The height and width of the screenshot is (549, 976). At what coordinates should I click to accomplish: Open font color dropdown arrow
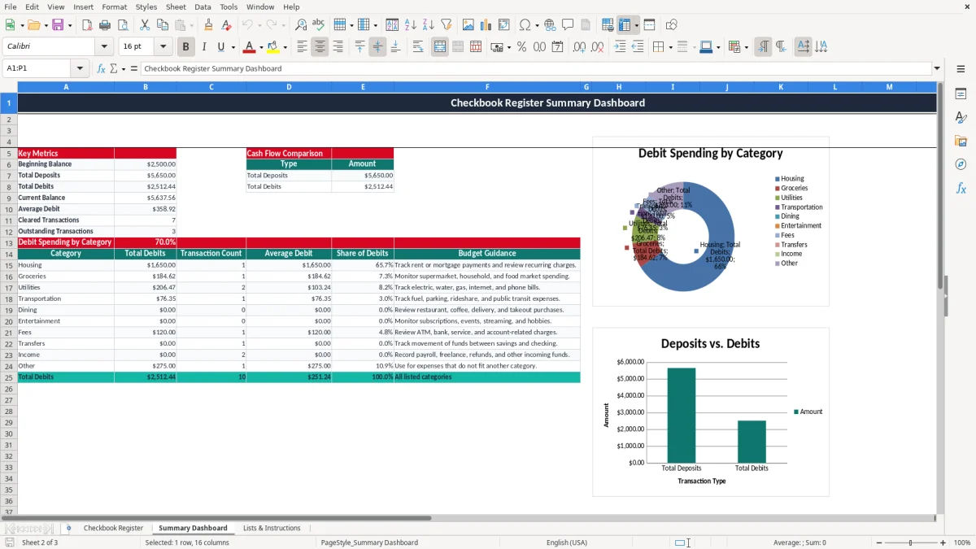[261, 47]
